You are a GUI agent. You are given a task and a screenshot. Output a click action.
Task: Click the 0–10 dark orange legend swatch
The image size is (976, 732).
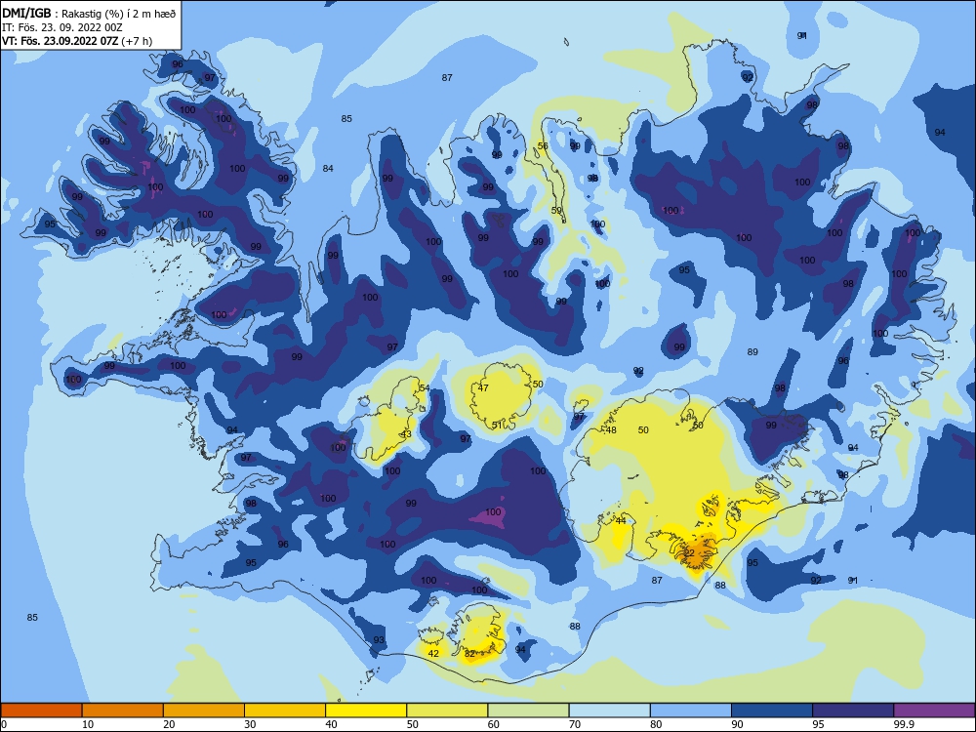(x=41, y=711)
